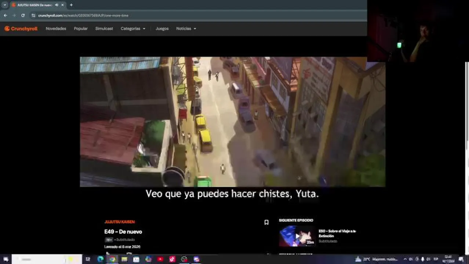Screen dimensions: 469x264
Task: Go forward in browser history
Action: pos(14,15)
